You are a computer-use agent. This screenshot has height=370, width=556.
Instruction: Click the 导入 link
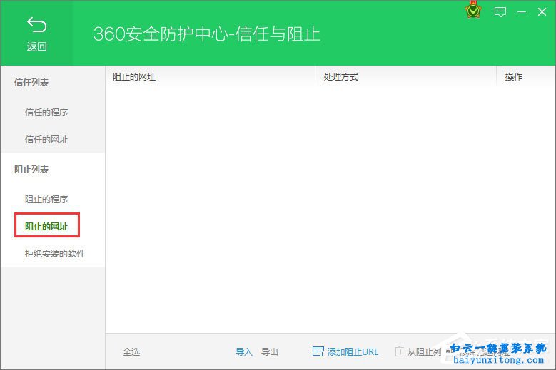[244, 351]
